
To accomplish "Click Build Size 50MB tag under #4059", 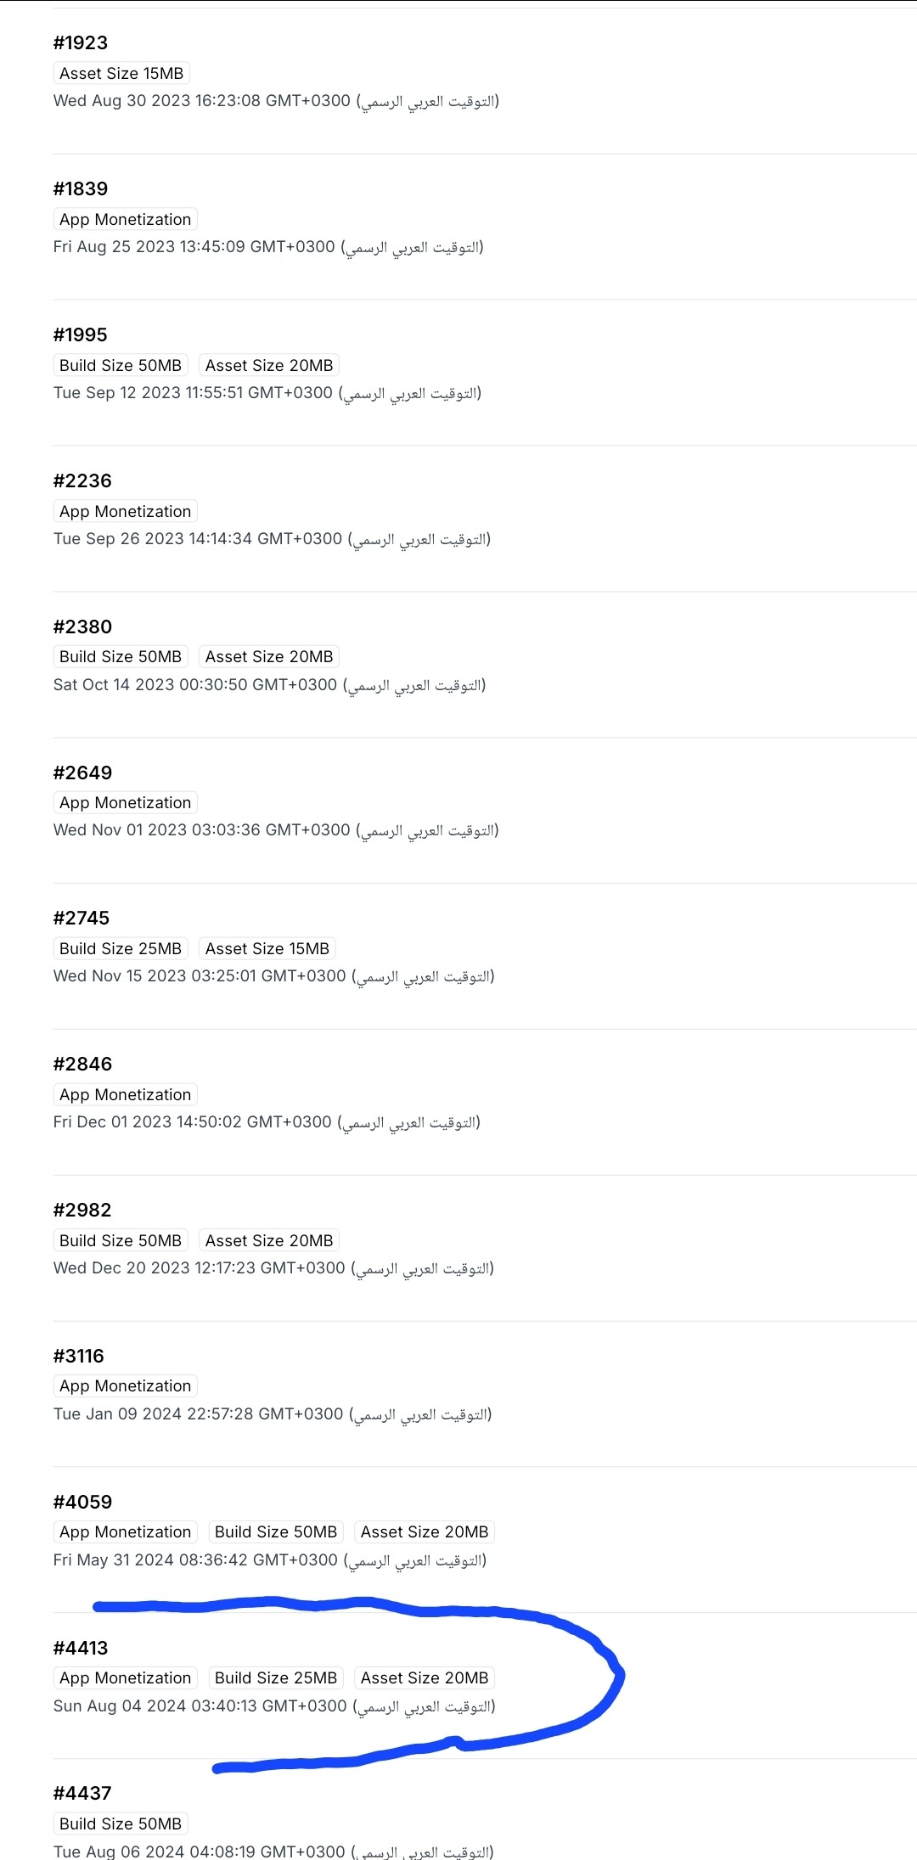I will [x=276, y=1532].
